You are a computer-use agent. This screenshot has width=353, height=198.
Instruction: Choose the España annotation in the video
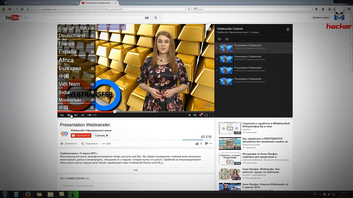pos(76,52)
